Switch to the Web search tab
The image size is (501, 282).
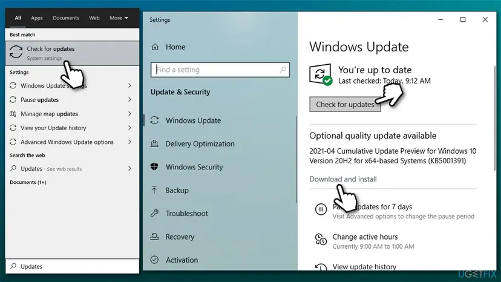94,18
